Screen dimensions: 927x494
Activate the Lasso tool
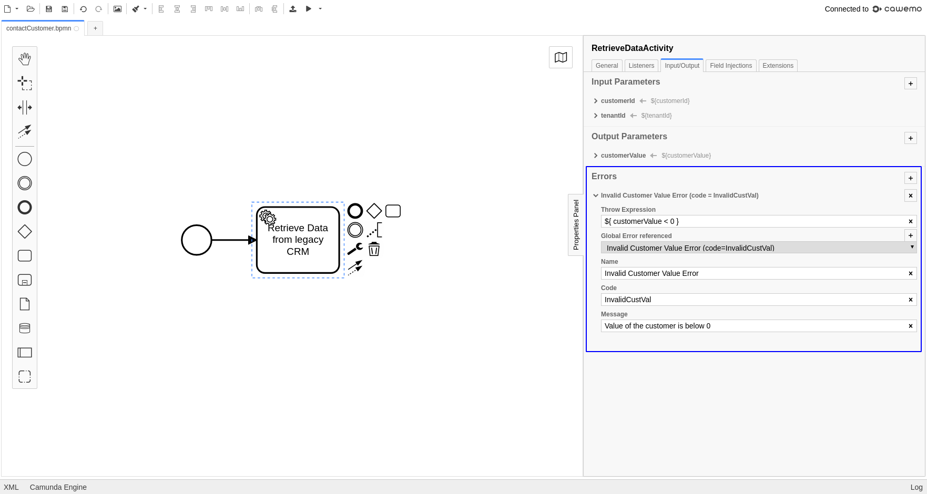click(25, 83)
